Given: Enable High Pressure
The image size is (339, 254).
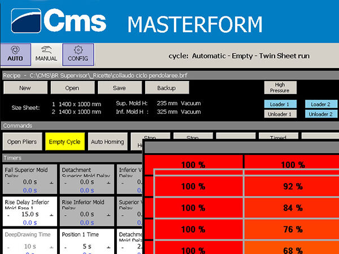Looking at the screenshot, I should [280, 87].
